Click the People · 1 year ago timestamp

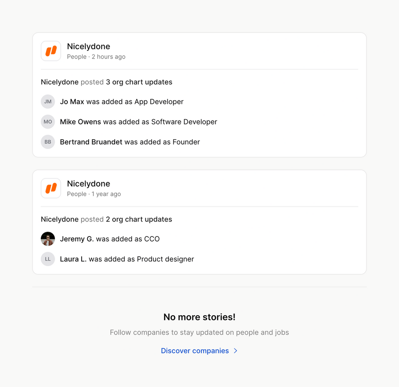pyautogui.click(x=94, y=194)
